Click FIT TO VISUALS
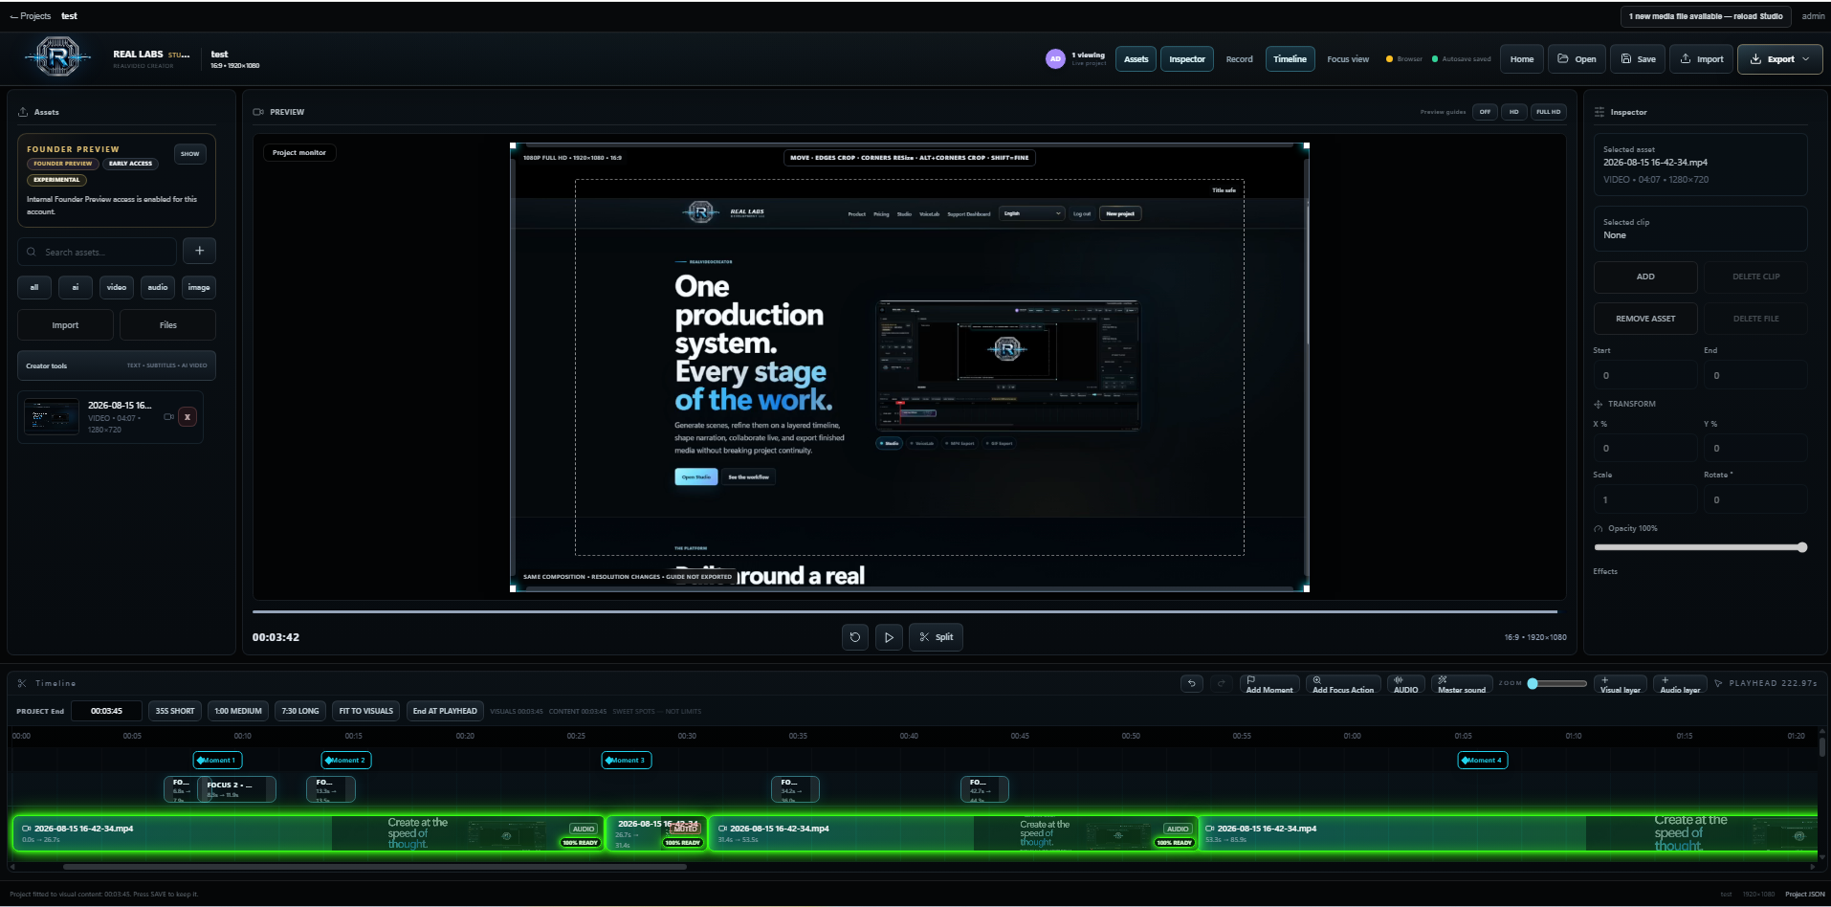The height and width of the screenshot is (907, 1831). [x=366, y=711]
